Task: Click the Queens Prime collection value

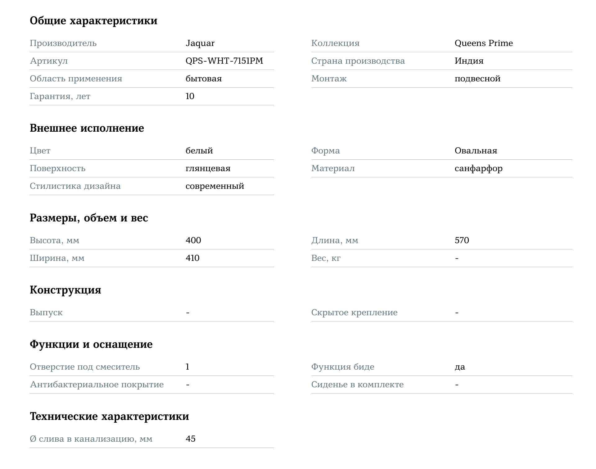Action: tap(483, 43)
